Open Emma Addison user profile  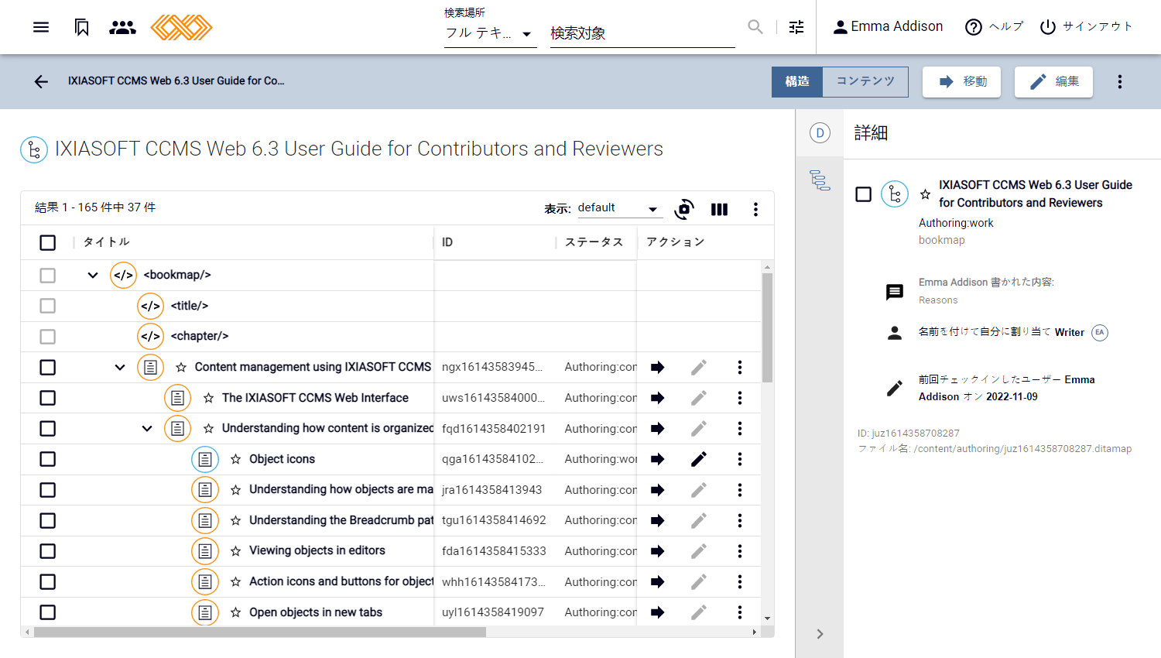coord(888,27)
